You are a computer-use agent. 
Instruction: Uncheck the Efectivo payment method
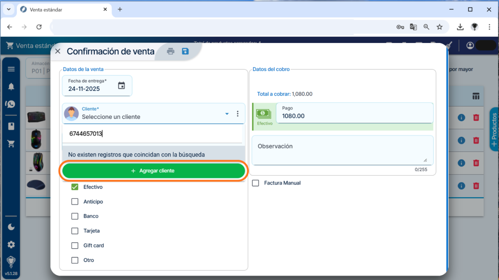[75, 187]
